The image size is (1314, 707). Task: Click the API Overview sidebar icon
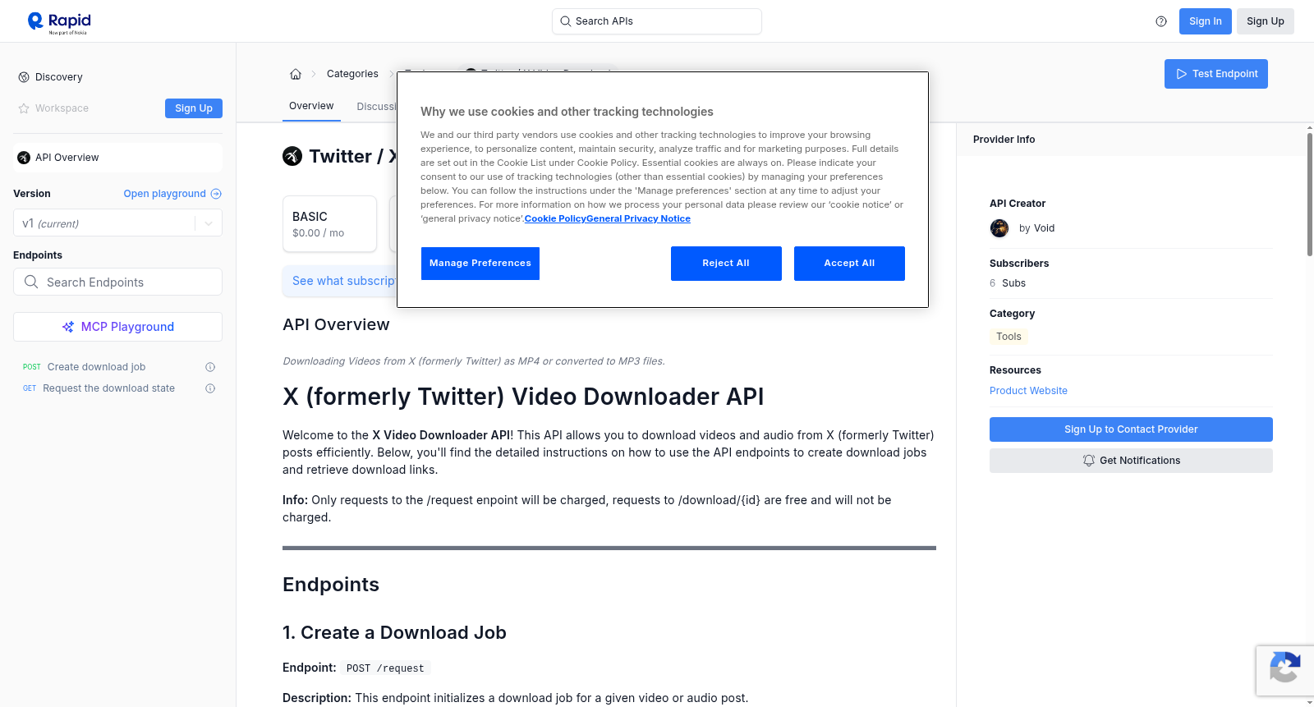tap(24, 158)
